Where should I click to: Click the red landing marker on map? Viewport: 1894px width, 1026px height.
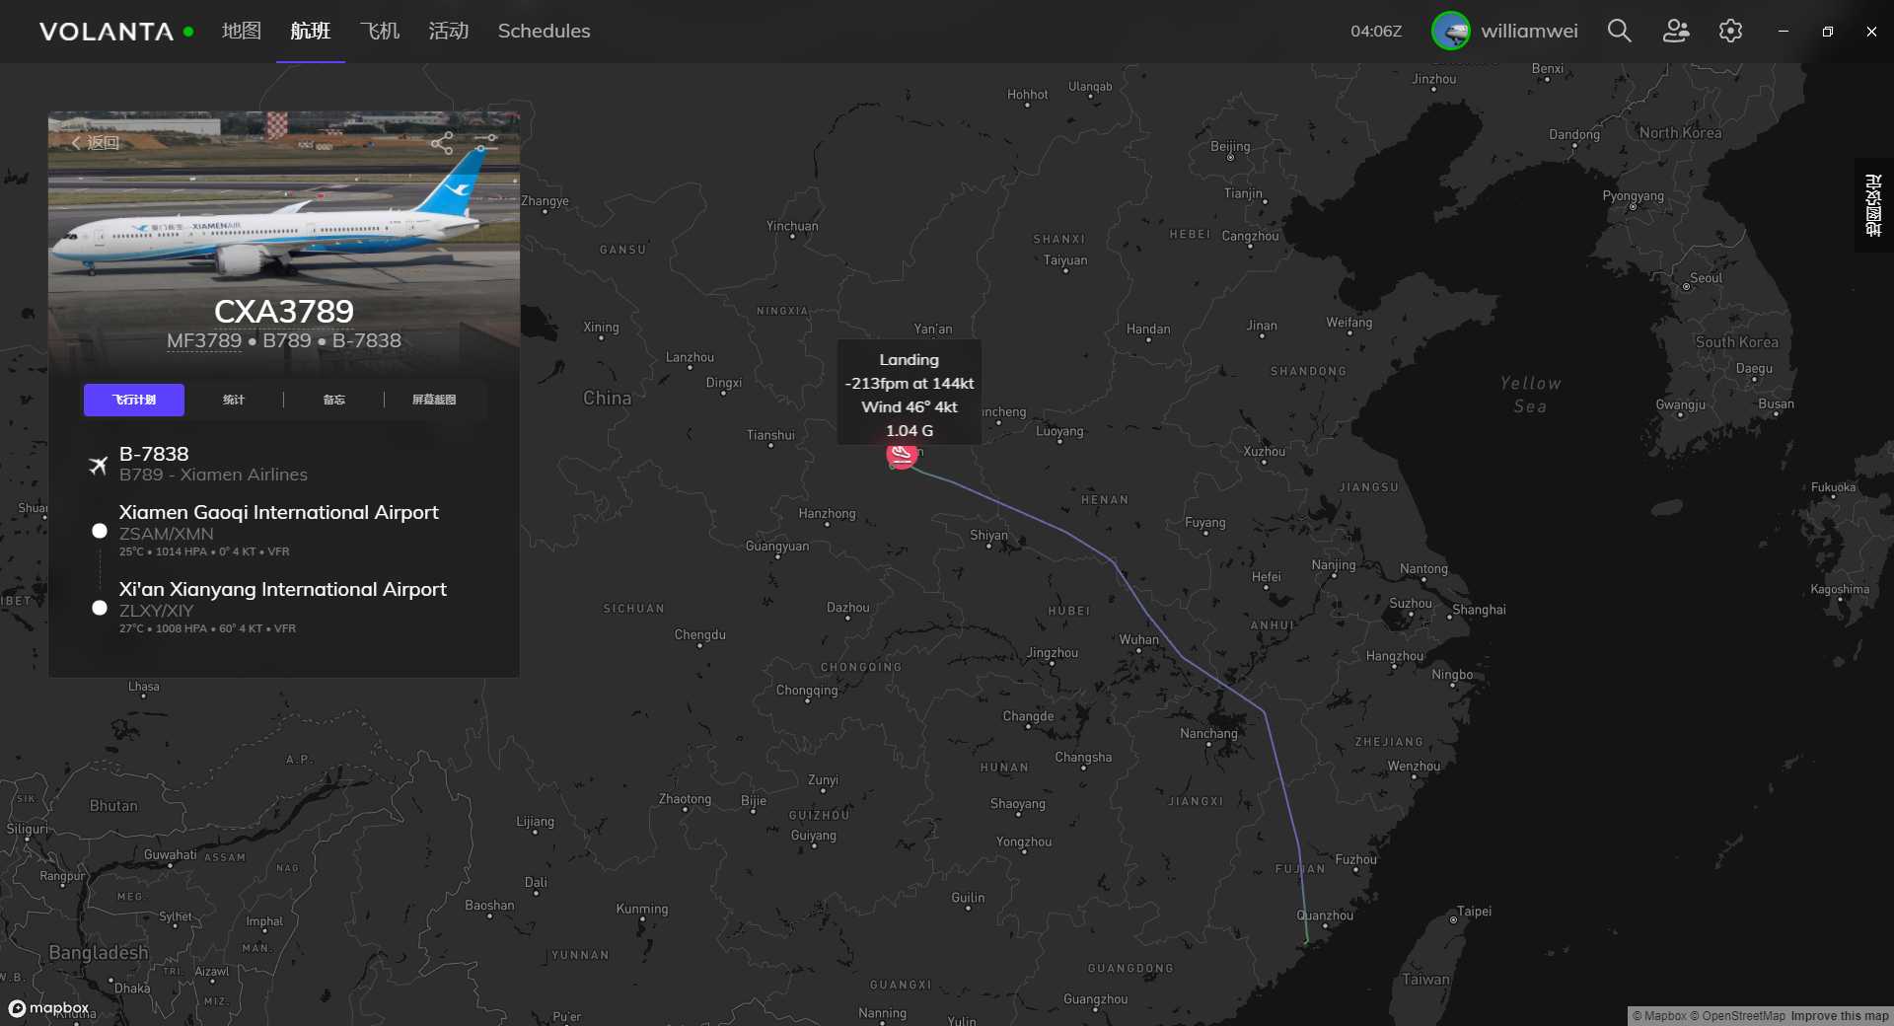click(x=902, y=454)
